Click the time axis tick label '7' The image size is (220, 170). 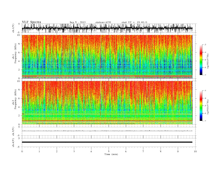point(143,151)
